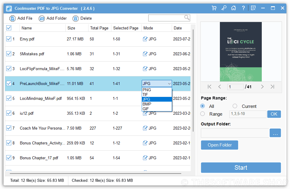290x189 pixels.
Task: Start the conversion
Action: [x=241, y=168]
